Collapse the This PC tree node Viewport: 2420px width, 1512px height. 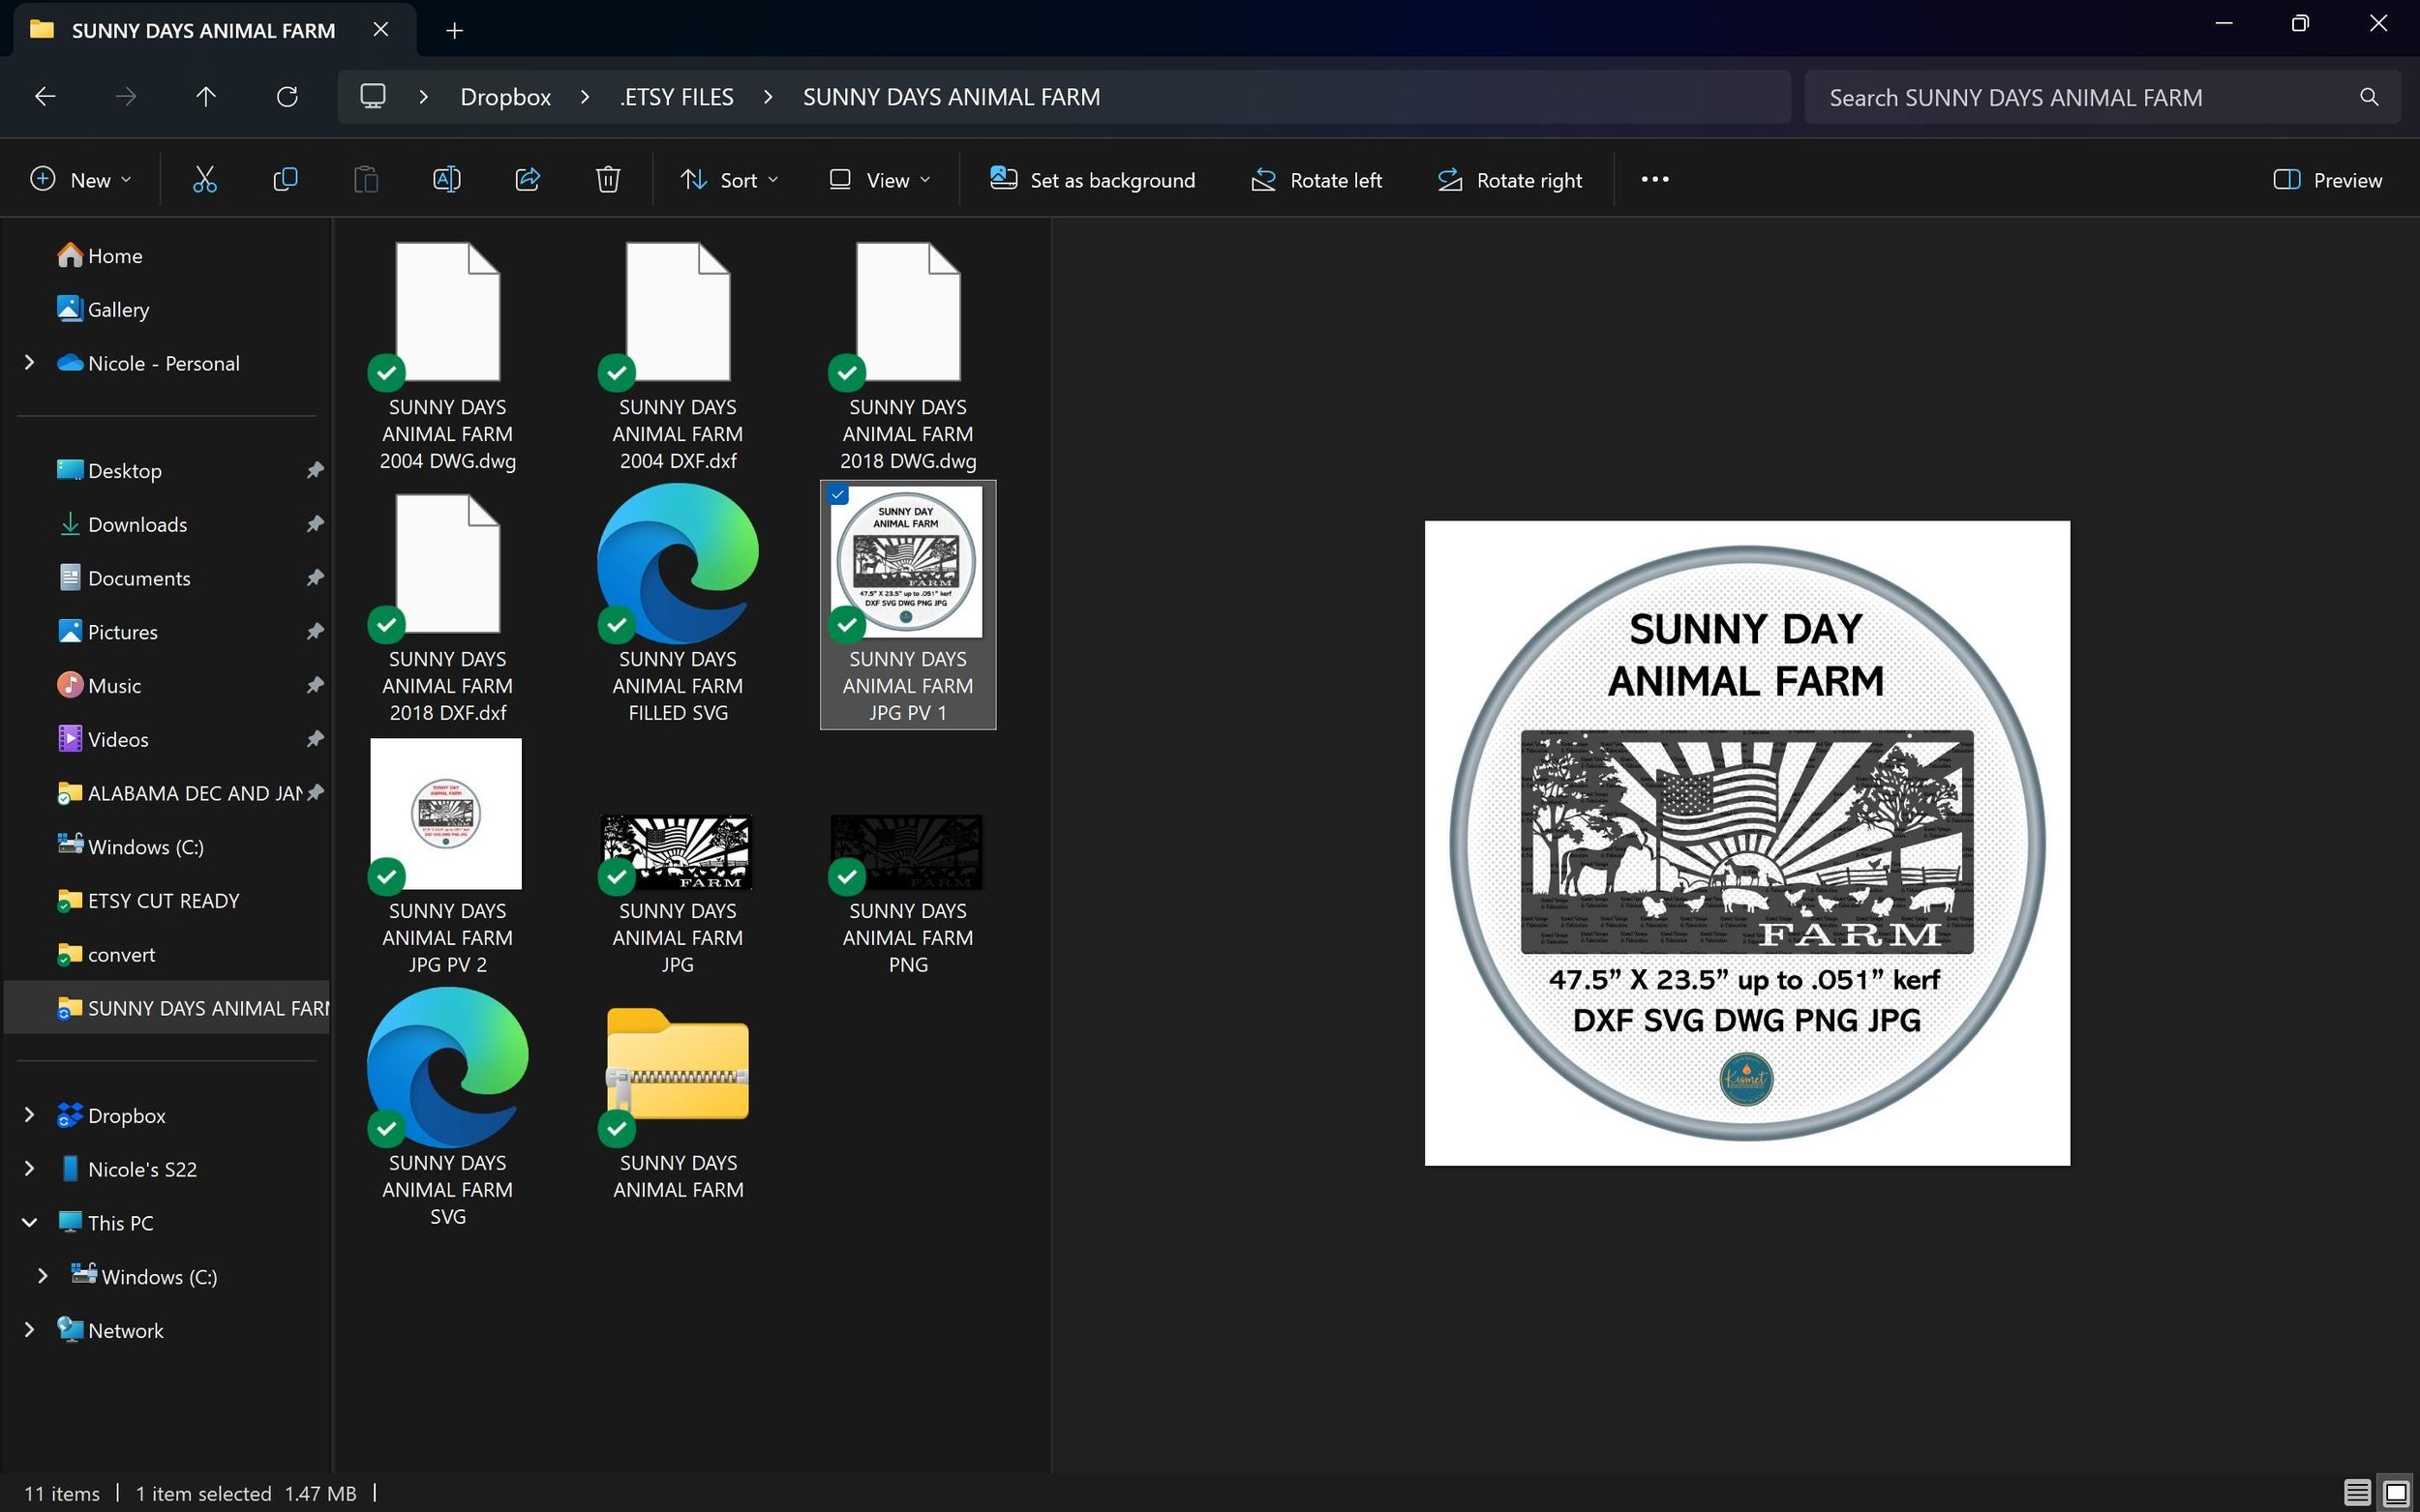click(x=29, y=1223)
